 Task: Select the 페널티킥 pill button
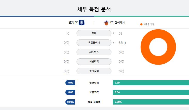(x=94, y=61)
